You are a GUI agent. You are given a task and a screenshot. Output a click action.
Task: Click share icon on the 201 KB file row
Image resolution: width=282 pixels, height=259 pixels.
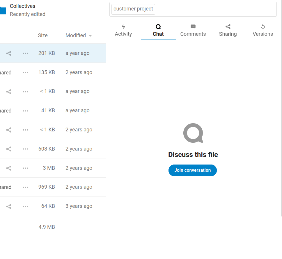pyautogui.click(x=9, y=53)
